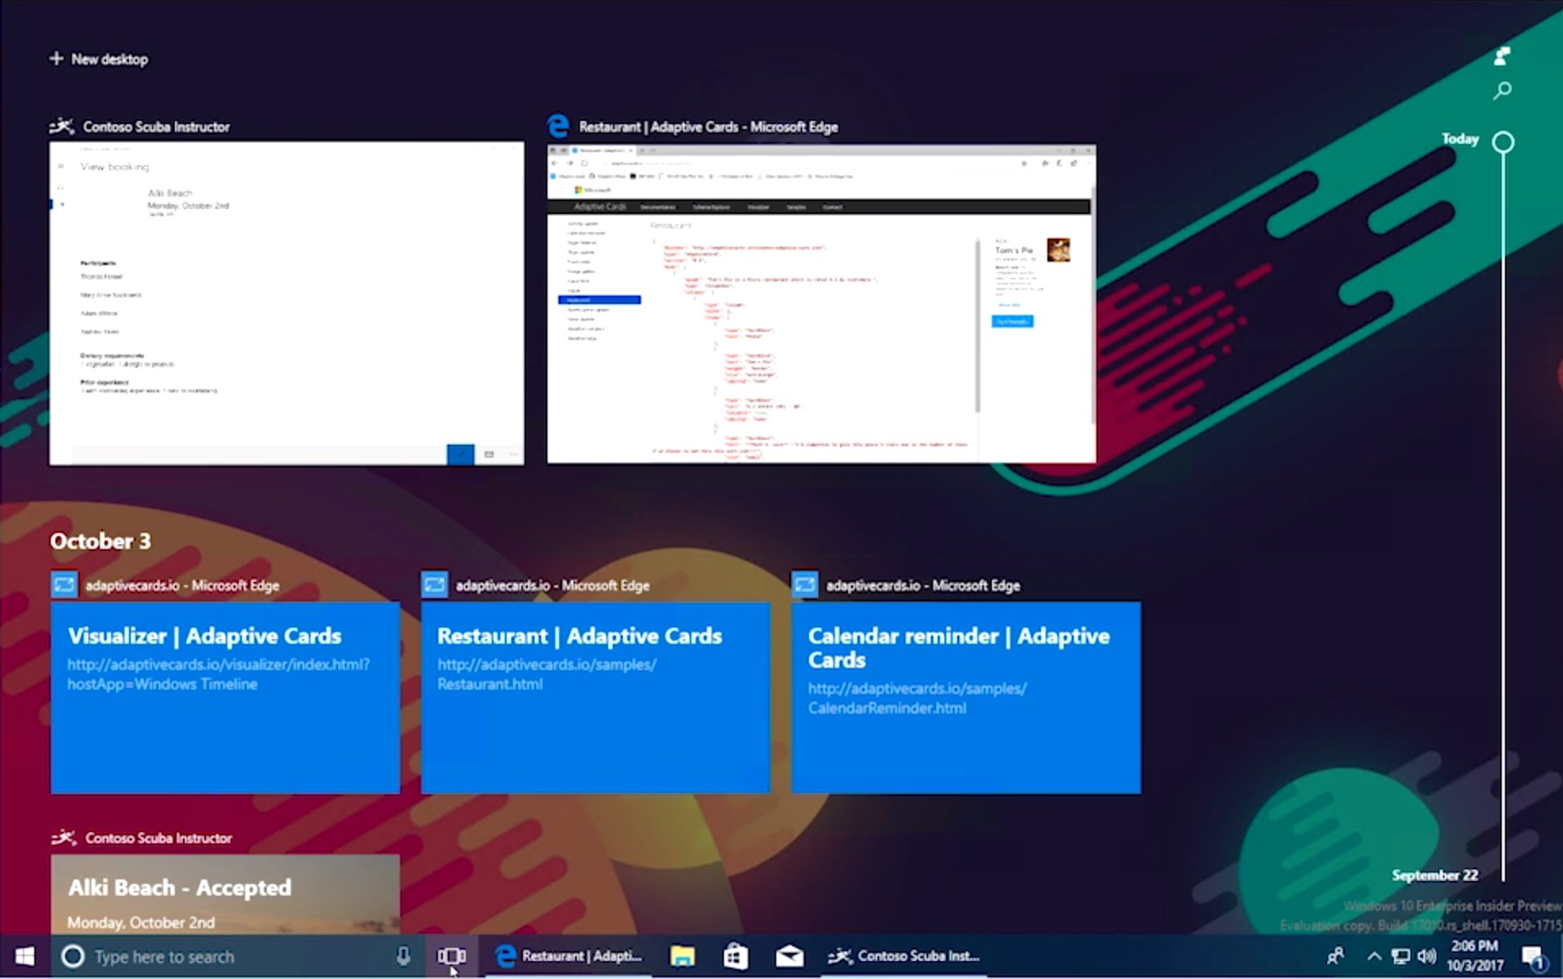
Task: Click the icon above the Restaurant activity card
Action: (434, 584)
